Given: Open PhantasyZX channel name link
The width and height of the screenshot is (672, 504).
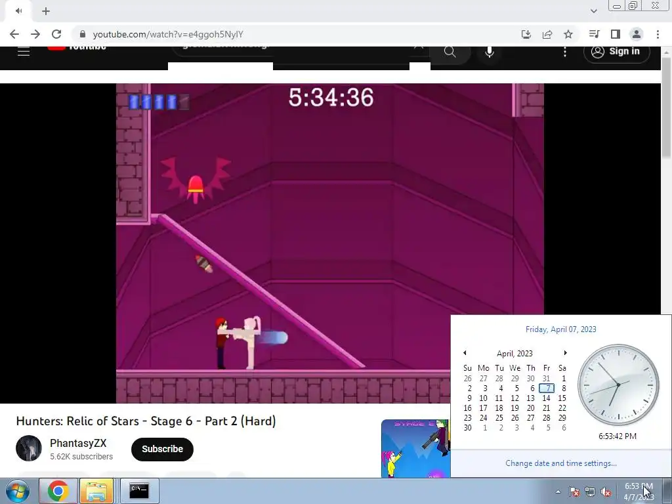Looking at the screenshot, I should (78, 443).
